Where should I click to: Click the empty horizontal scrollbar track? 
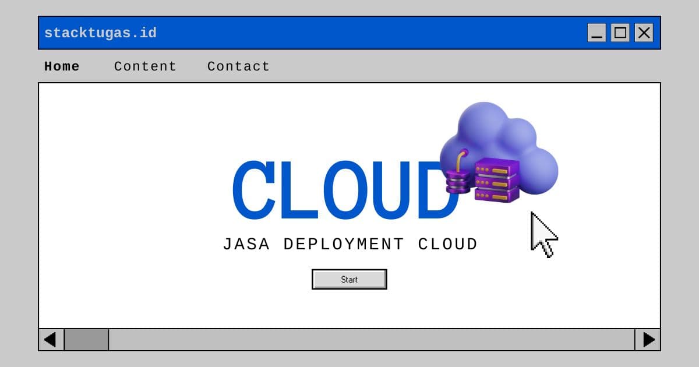pyautogui.click(x=372, y=340)
